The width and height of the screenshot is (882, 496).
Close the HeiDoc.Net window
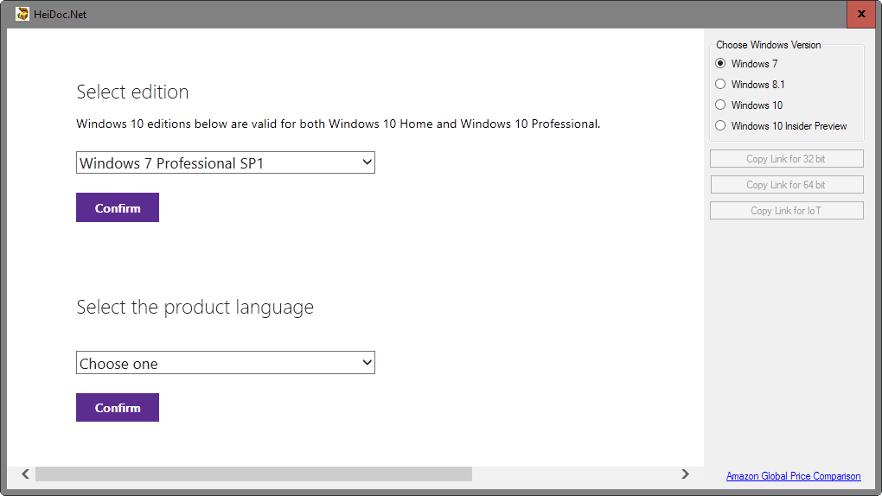tap(861, 14)
